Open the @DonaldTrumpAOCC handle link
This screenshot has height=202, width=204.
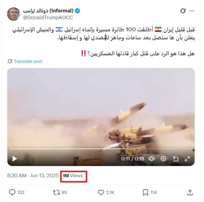tap(48, 18)
